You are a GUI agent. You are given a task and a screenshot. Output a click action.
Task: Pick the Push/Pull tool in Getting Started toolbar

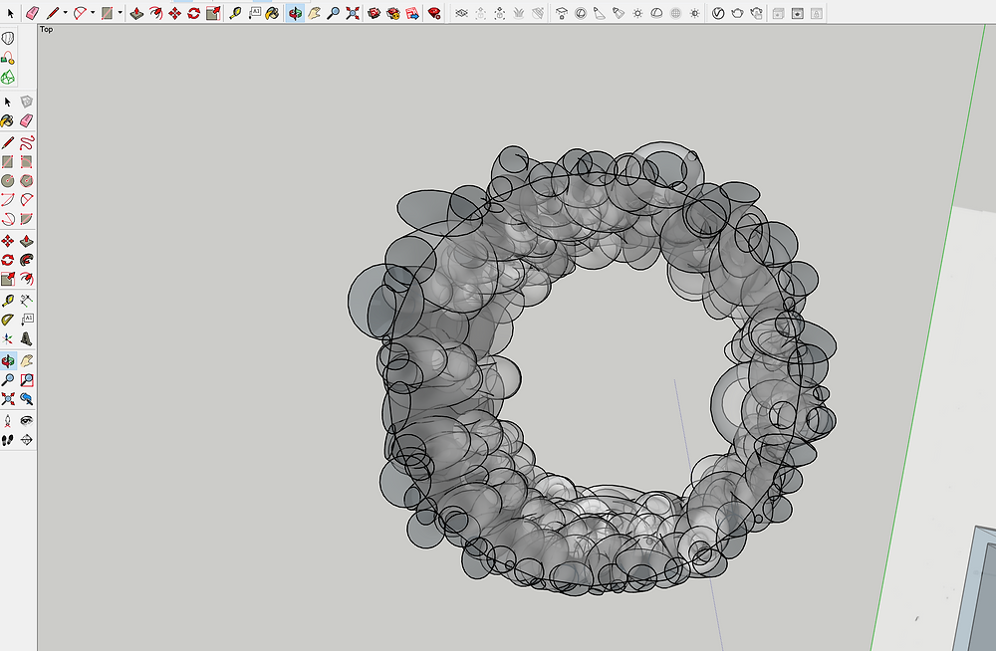(136, 13)
